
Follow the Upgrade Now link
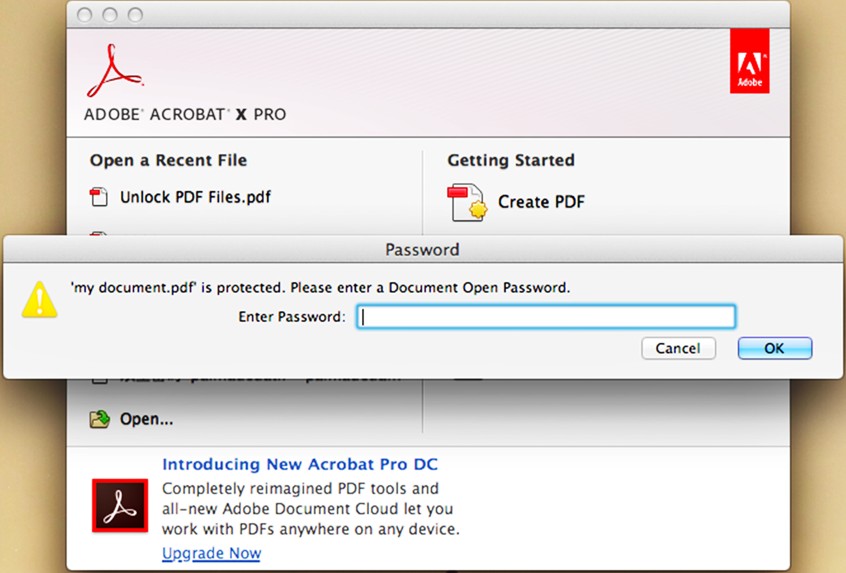coord(211,553)
